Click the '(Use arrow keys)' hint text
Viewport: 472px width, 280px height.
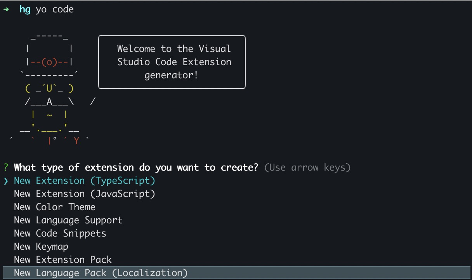(307, 168)
